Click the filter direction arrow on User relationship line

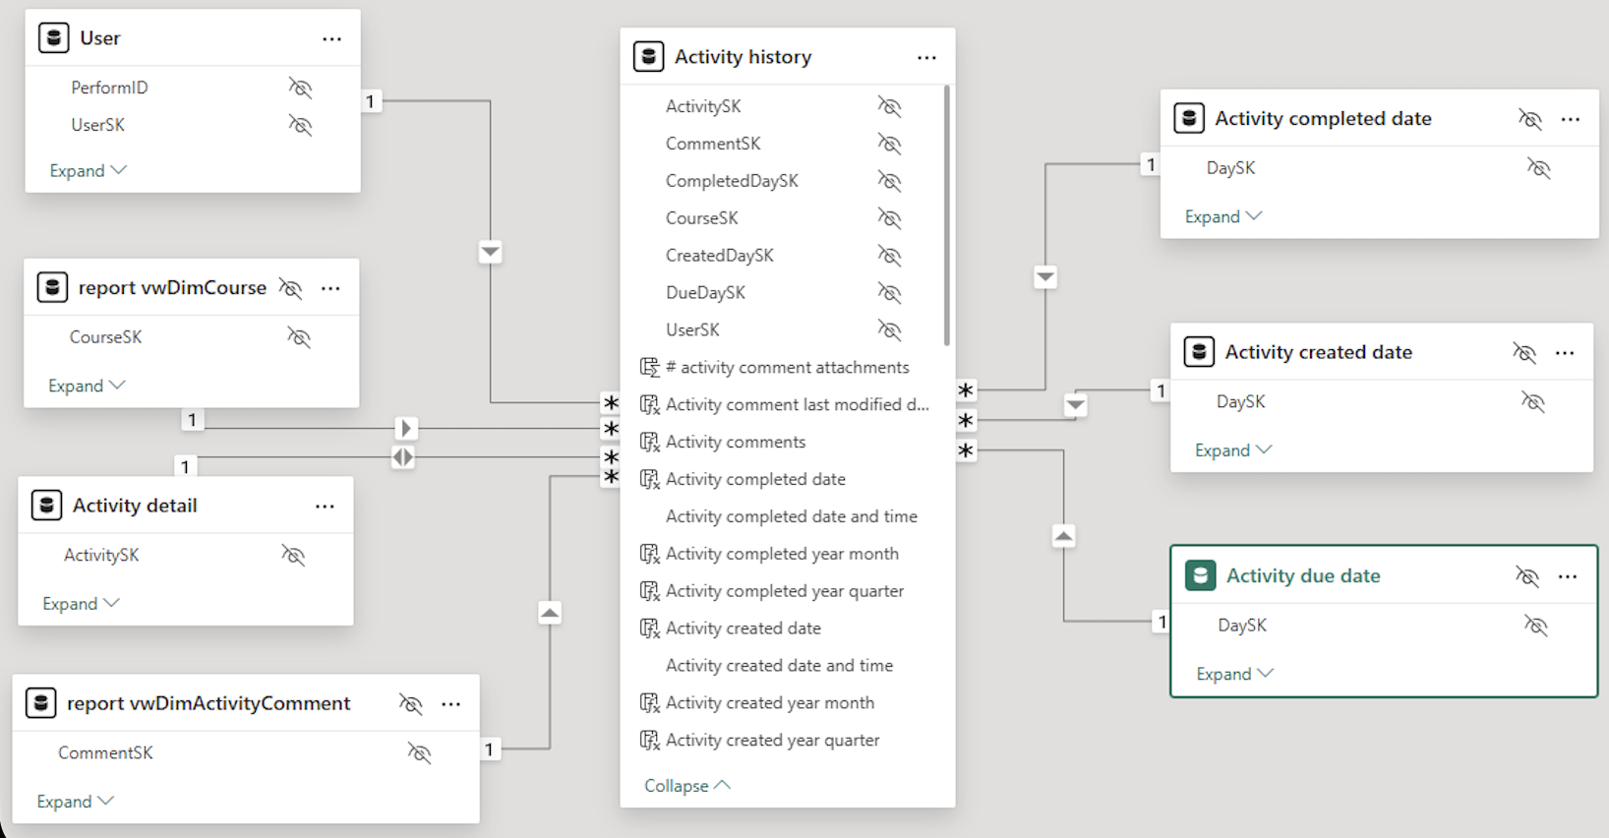490,252
